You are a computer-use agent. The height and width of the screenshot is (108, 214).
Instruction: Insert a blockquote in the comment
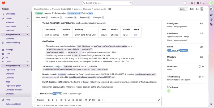(62, 100)
